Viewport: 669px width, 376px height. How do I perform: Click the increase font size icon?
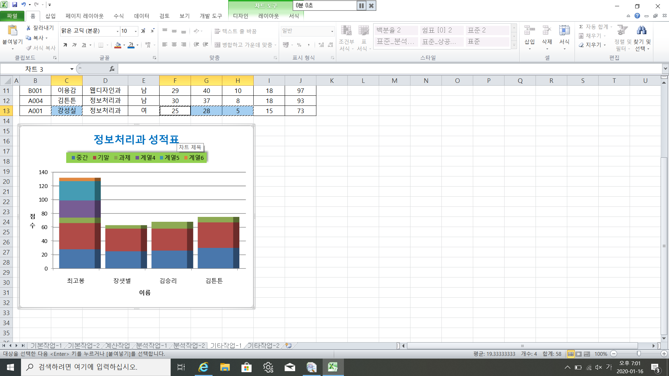click(x=143, y=31)
